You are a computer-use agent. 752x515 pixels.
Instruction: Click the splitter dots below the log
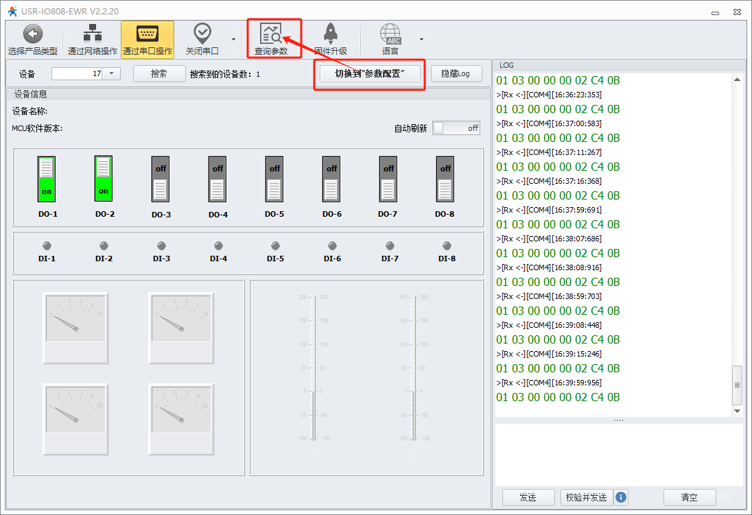(x=619, y=420)
